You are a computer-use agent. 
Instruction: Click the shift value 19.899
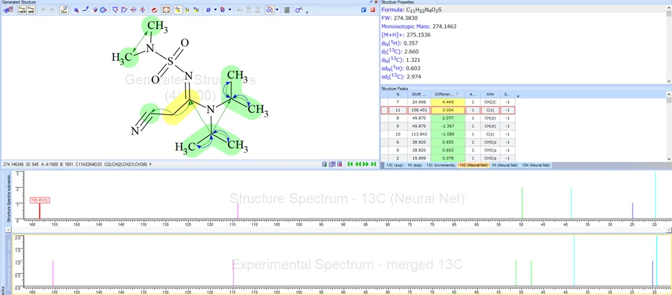point(419,158)
